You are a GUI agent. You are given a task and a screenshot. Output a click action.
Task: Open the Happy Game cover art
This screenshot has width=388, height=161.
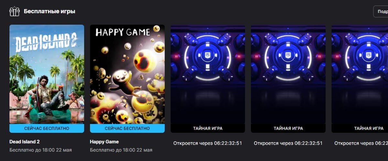(127, 74)
